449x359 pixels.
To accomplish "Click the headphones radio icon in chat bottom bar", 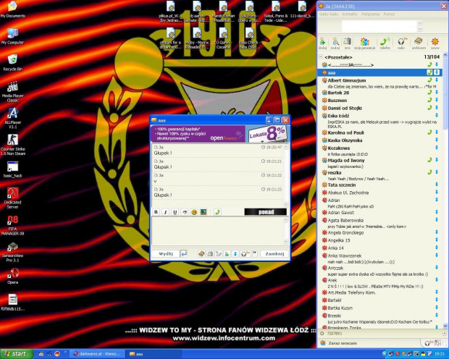I will [245, 253].
